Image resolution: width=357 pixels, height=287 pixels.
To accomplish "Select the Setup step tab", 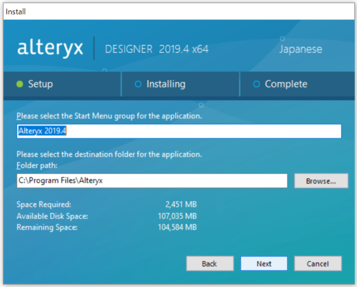I will coord(62,84).
